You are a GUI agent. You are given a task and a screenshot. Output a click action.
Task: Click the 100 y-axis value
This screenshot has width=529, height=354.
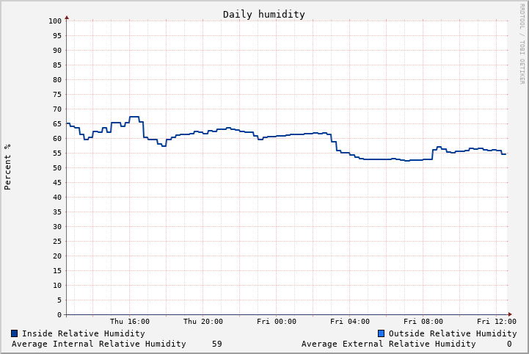tap(55, 21)
